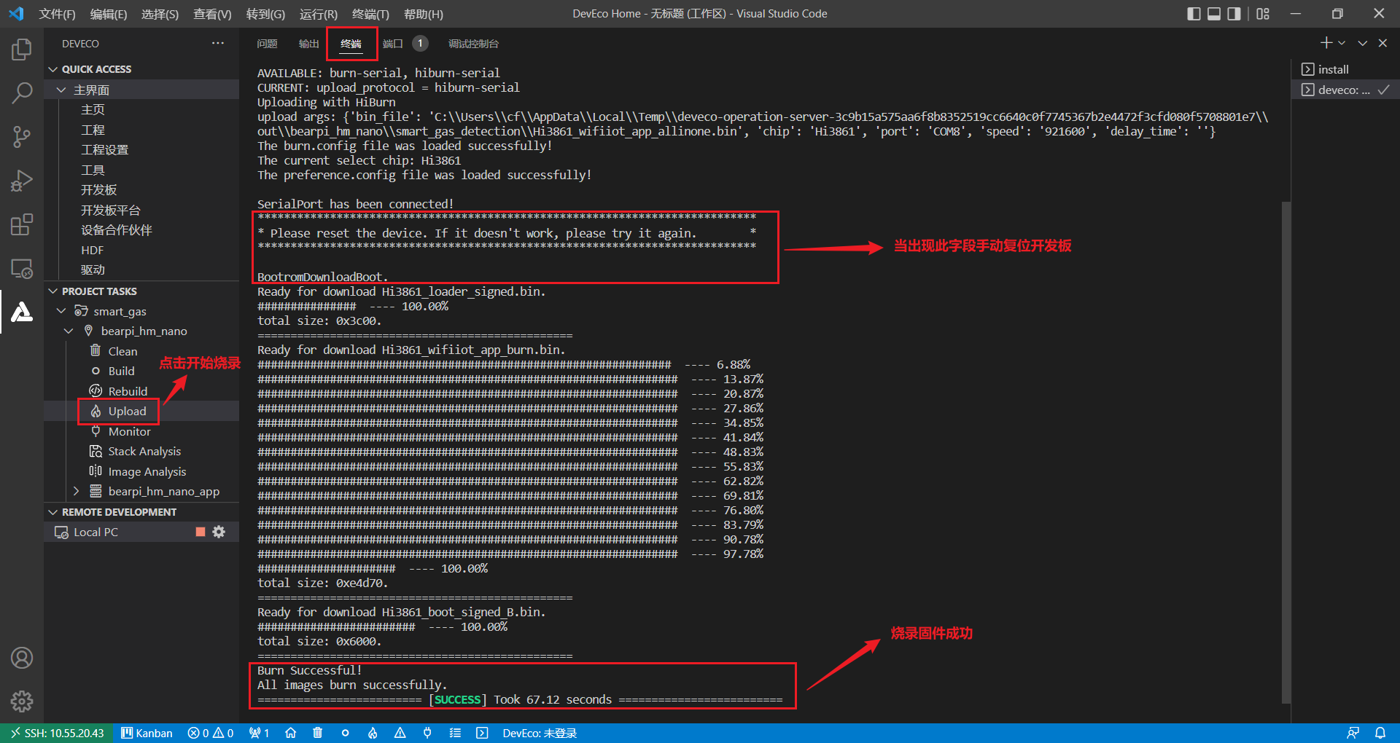
Task: Open the Accounts menu icon
Action: pos(22,658)
